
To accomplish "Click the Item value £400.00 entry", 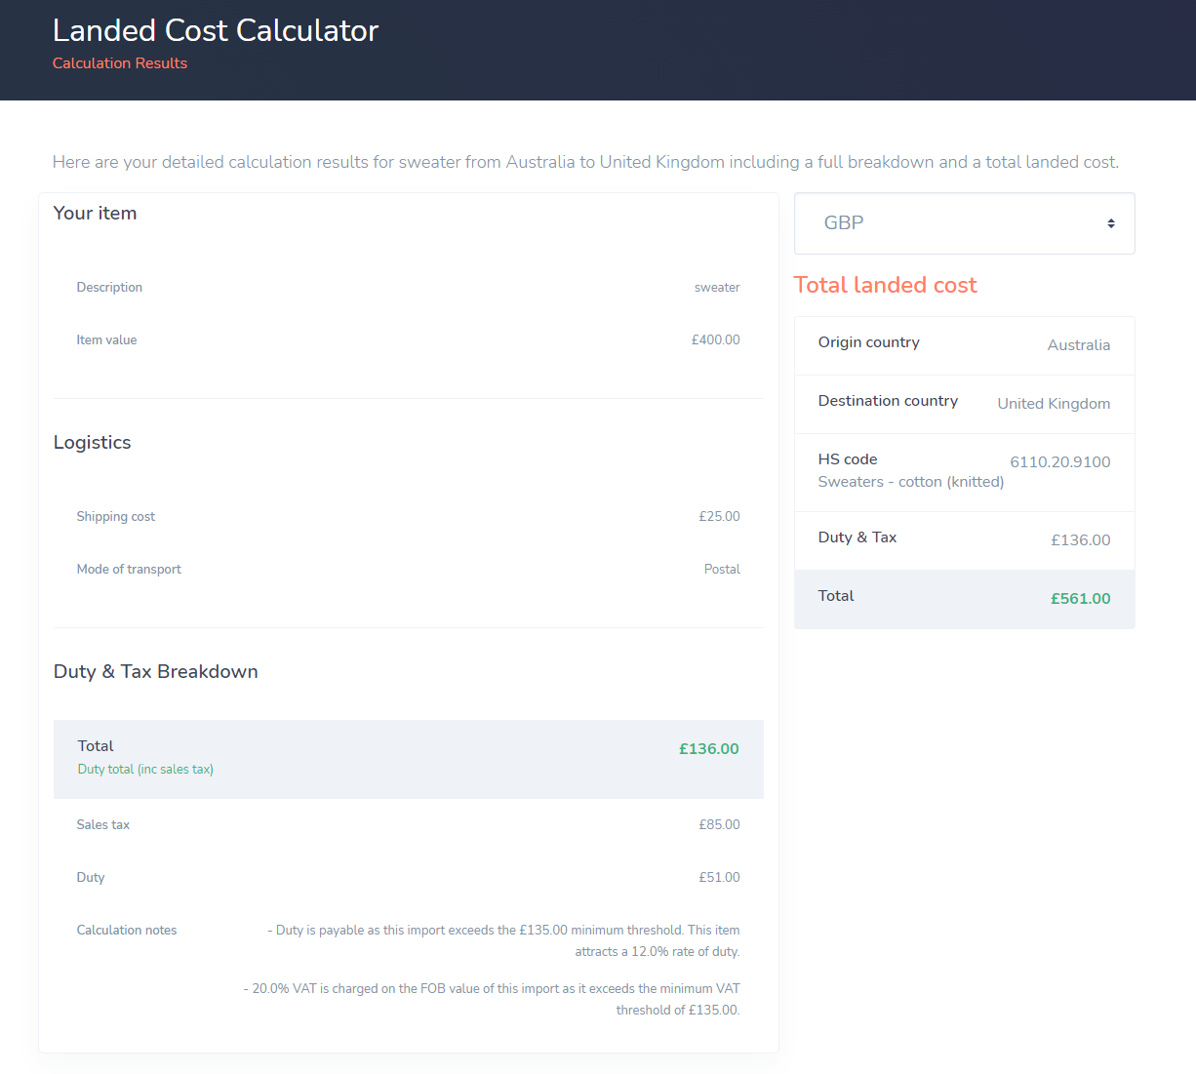I will pyautogui.click(x=408, y=338).
